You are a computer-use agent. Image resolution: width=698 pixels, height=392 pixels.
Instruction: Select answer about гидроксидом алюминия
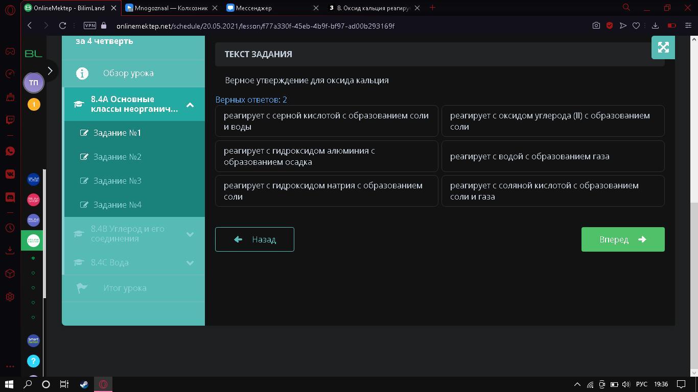pos(327,156)
